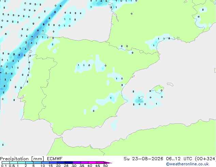Viewport: 216px width, 167px height.
Task: Click the 2–5 mm legend color swatch
Action: pos(29,163)
